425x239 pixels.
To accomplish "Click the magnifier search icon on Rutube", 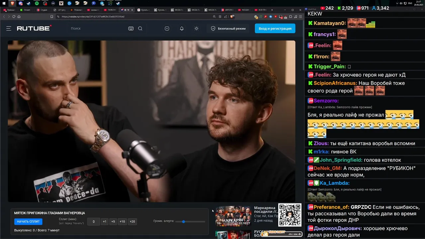I will pyautogui.click(x=140, y=29).
